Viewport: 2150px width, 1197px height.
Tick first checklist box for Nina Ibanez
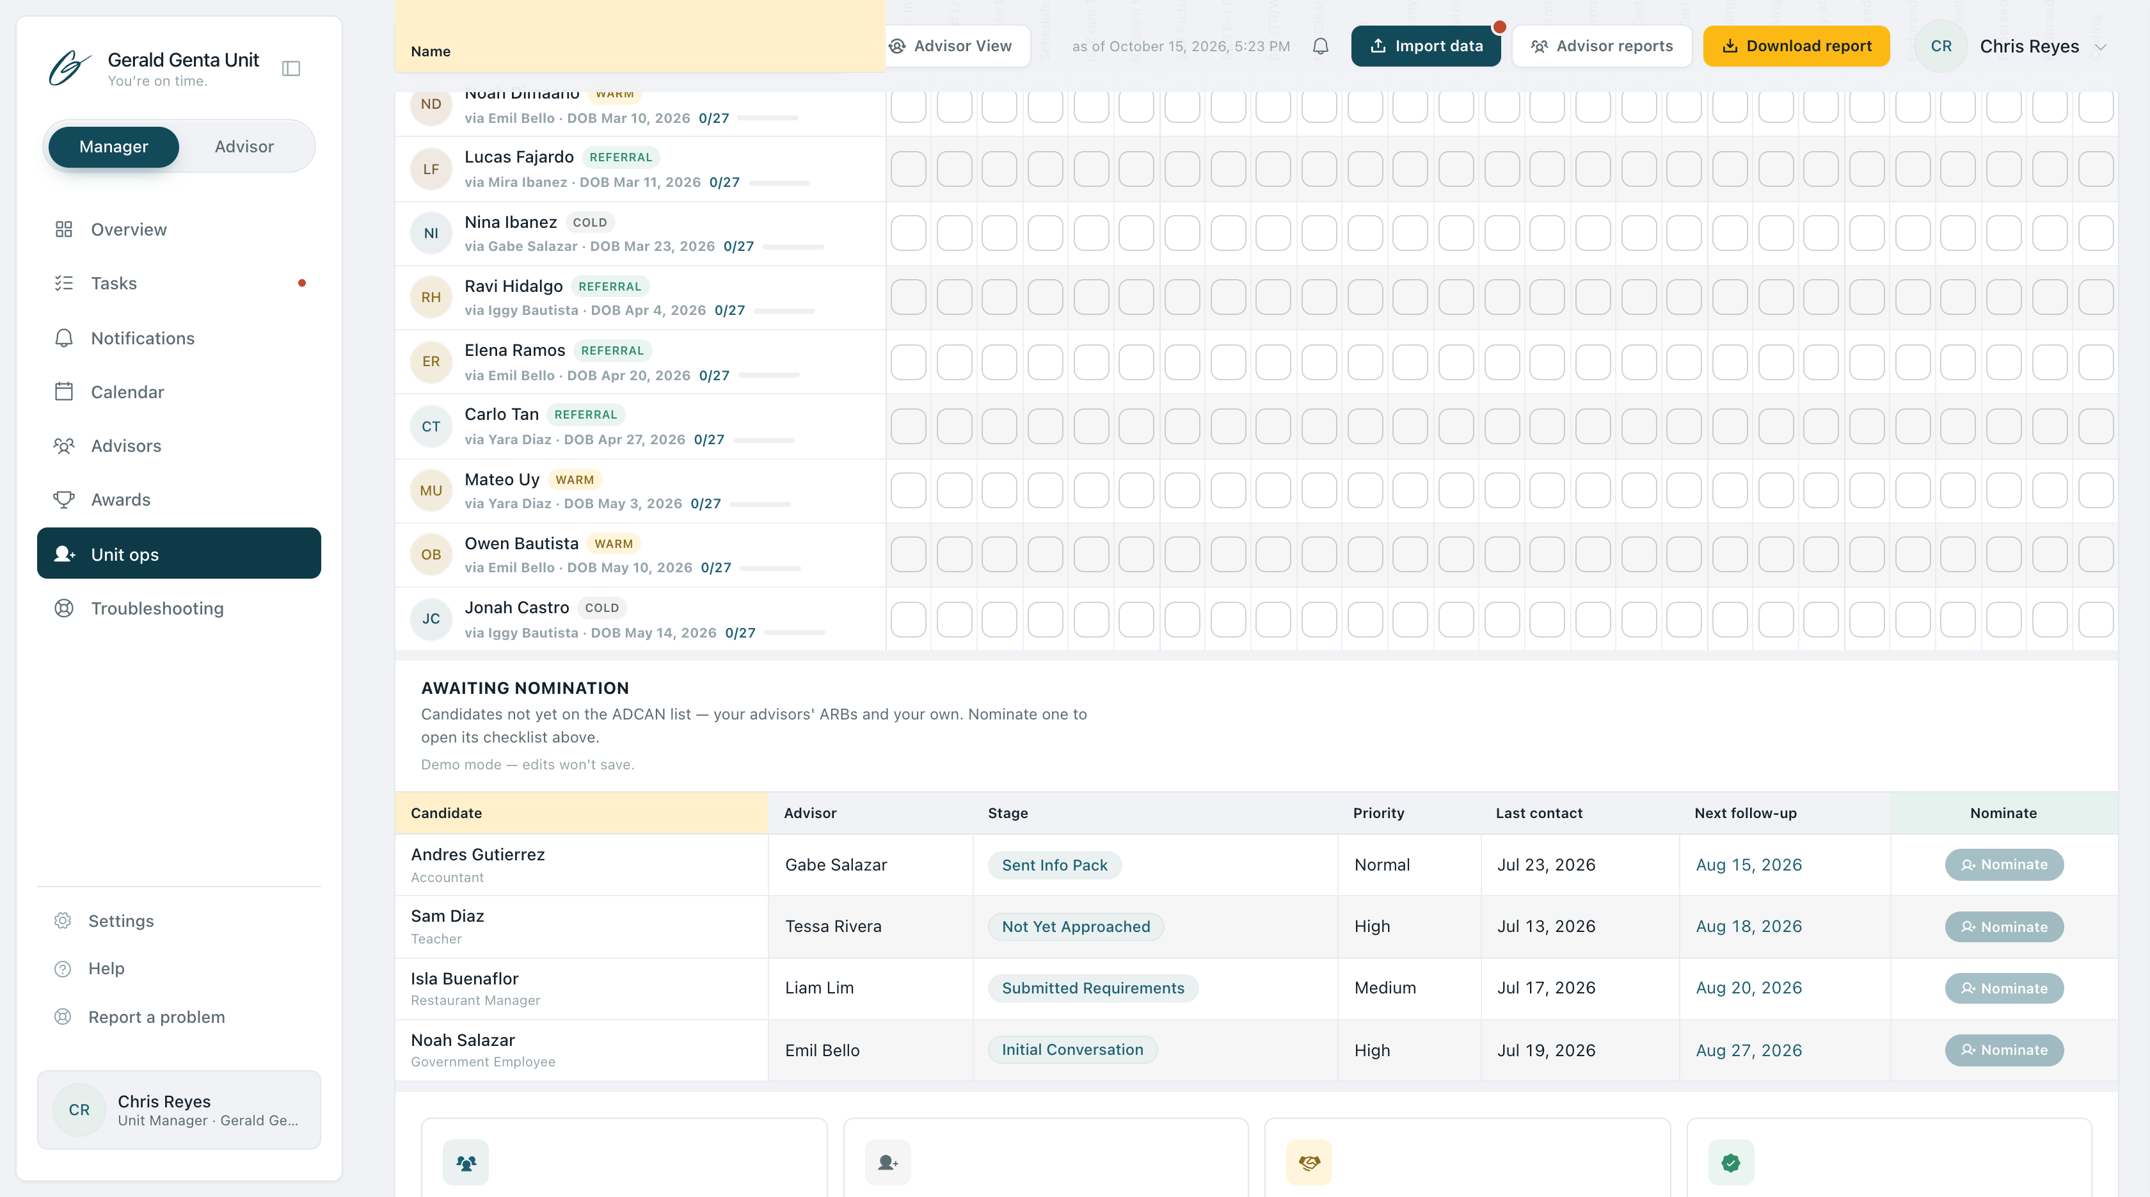point(908,234)
